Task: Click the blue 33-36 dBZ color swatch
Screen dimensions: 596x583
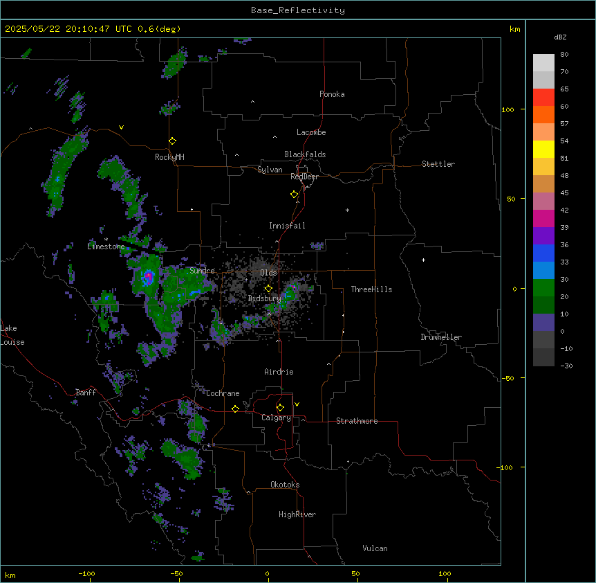Action: coord(543,253)
